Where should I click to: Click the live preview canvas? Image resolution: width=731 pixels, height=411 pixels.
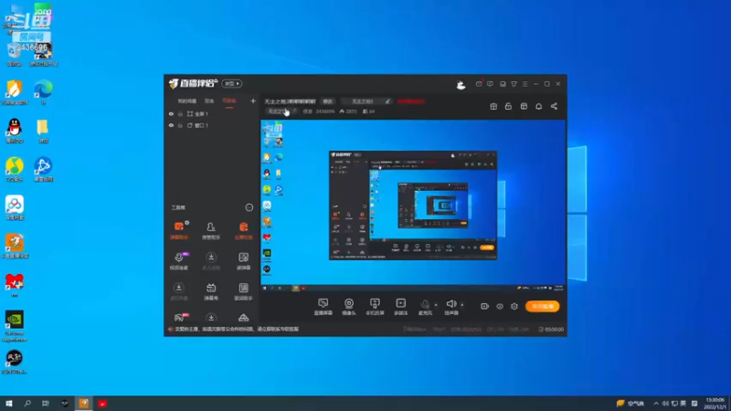coord(413,205)
